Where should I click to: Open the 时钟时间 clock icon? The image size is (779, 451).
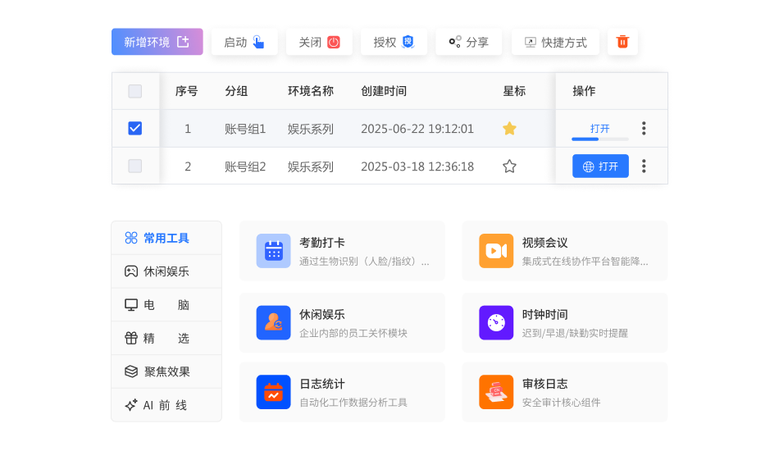496,322
